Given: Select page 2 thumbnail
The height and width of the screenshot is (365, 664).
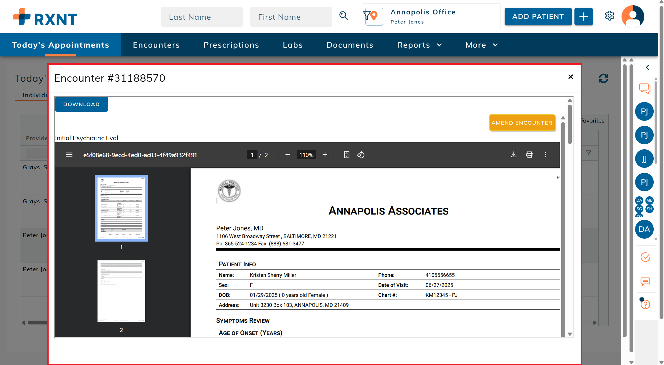Looking at the screenshot, I should click(x=121, y=291).
